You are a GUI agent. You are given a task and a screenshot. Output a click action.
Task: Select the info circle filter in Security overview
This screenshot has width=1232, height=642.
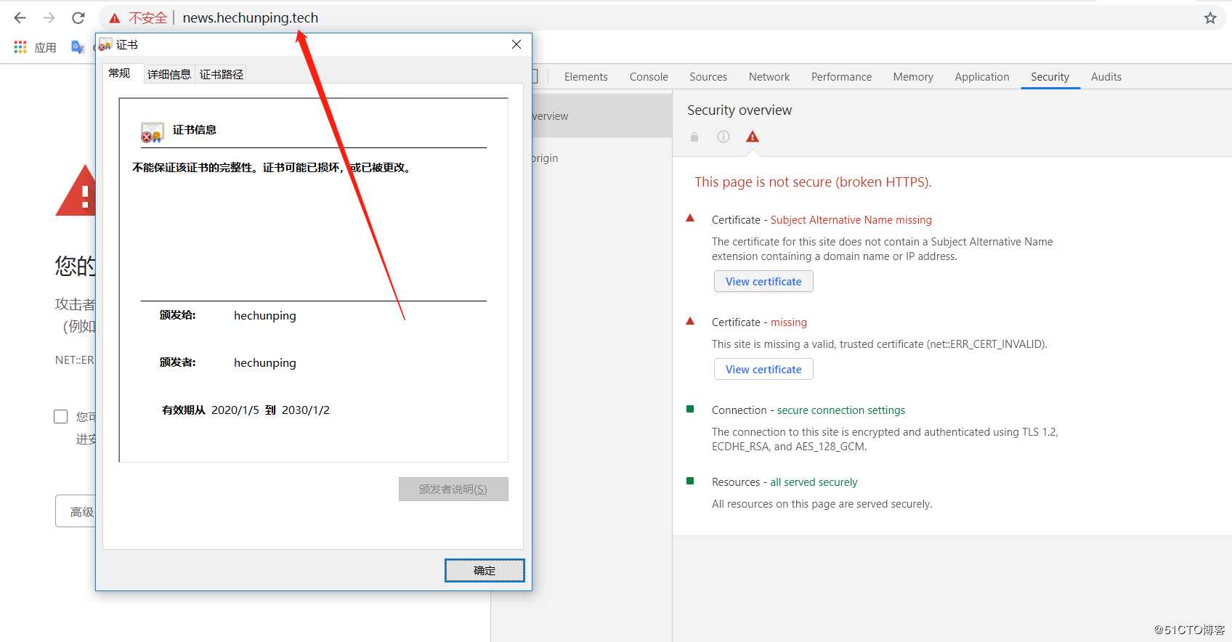pos(724,137)
